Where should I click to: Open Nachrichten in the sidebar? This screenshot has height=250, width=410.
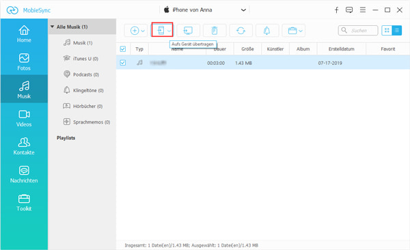(24, 174)
